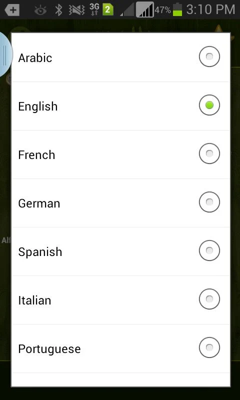Tap the 3G data indicator icon
This screenshot has height=400, width=240.
94,10
